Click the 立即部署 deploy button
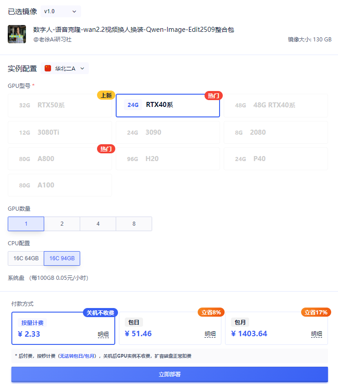The height and width of the screenshot is (384, 338). pyautogui.click(x=169, y=374)
